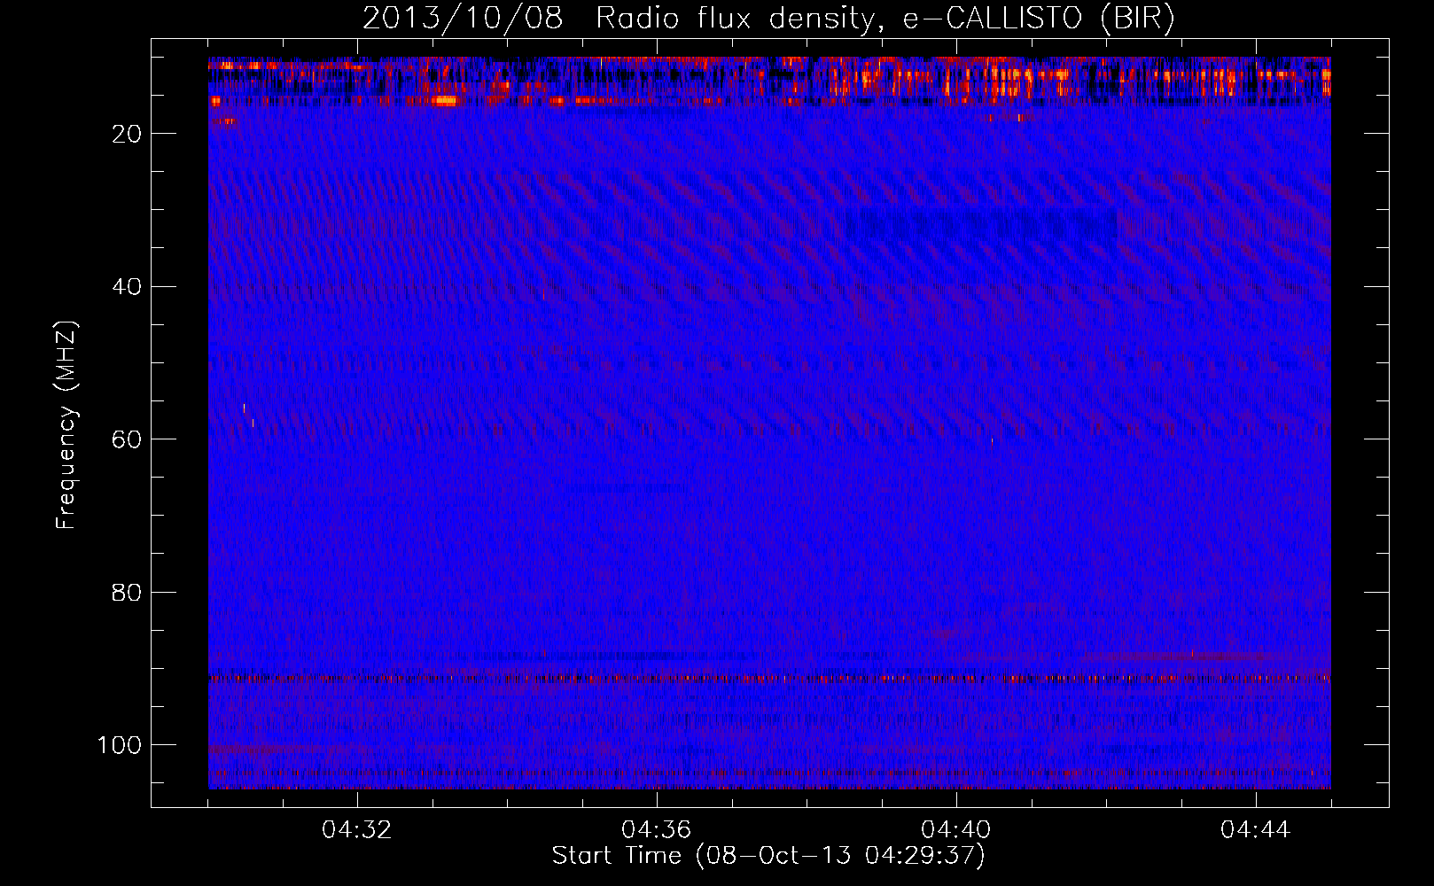The image size is (1434, 886).
Task: Click the 'Start Time (08-Oct-13 04:29:37)' label
Action: (768, 856)
